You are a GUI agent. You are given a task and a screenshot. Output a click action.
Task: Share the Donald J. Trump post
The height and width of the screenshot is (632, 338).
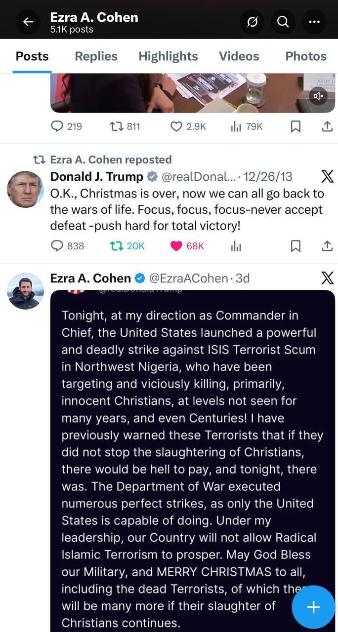[327, 246]
